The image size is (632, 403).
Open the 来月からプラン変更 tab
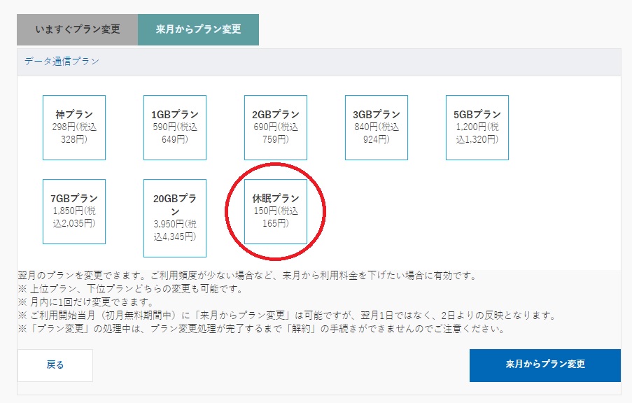[x=198, y=30]
